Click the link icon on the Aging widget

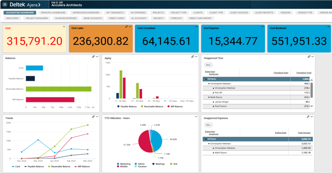(192, 57)
